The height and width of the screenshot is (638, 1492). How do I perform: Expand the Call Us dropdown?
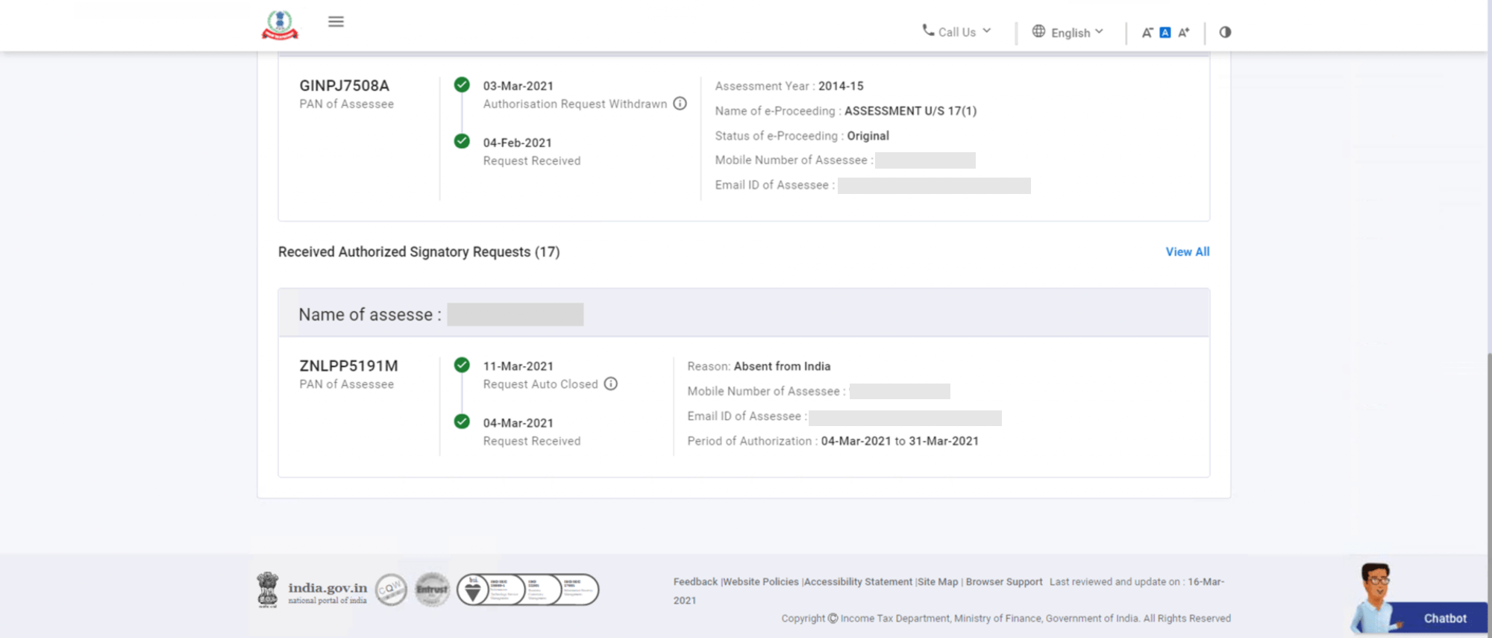point(957,32)
